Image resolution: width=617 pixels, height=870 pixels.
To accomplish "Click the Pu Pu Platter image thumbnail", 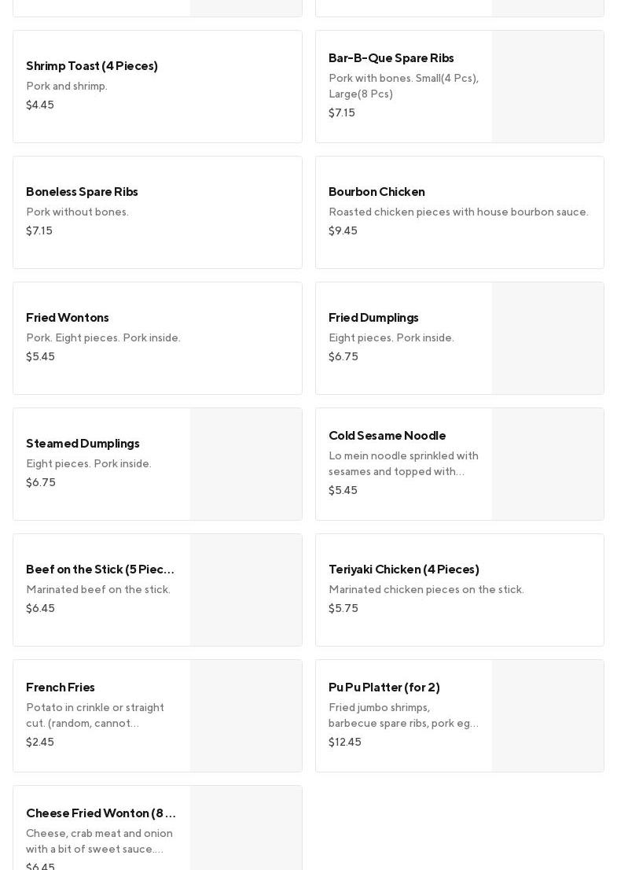I will (x=547, y=716).
